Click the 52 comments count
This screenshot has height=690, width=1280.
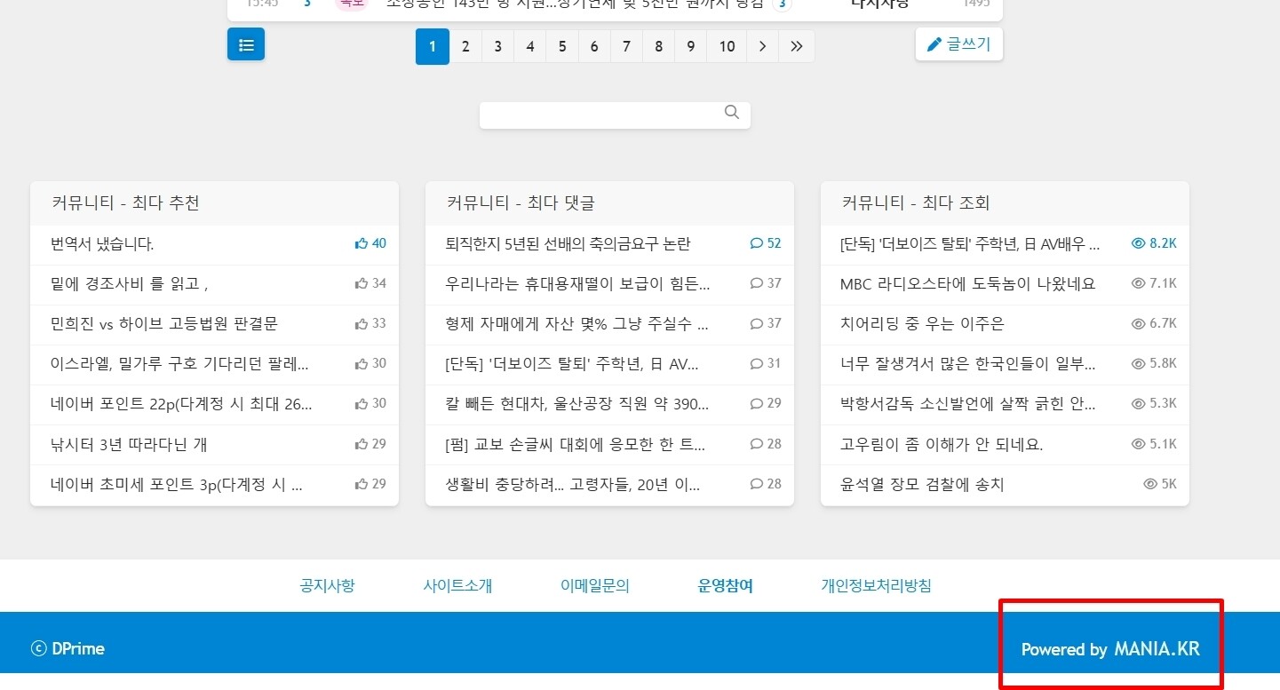tap(766, 243)
